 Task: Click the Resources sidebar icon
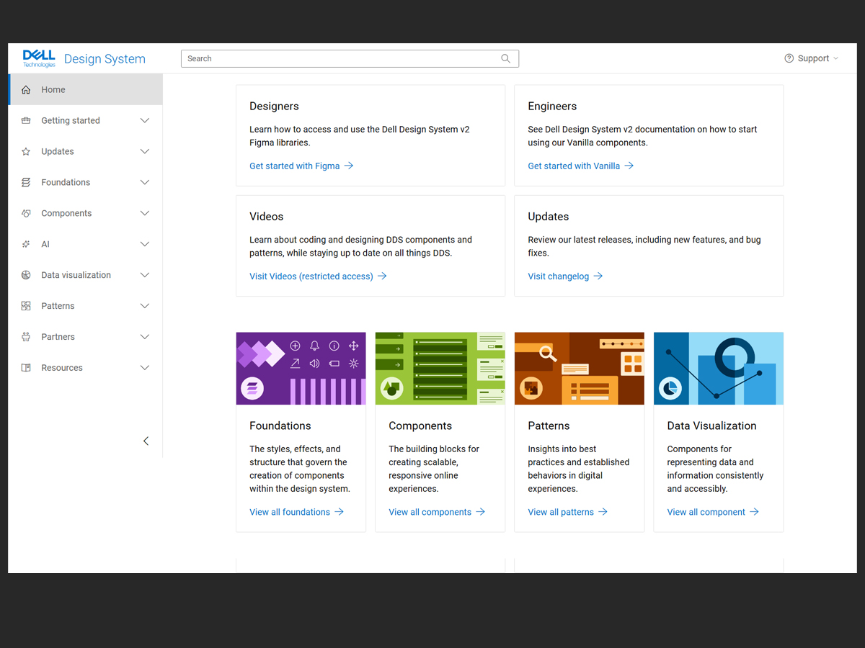[x=26, y=368]
